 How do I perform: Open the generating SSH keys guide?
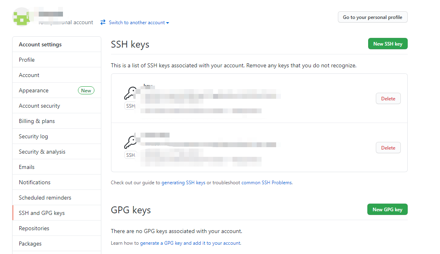(x=183, y=183)
